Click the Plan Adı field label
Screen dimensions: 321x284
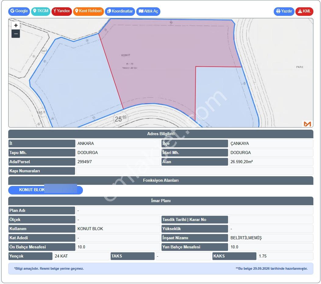pyautogui.click(x=42, y=210)
